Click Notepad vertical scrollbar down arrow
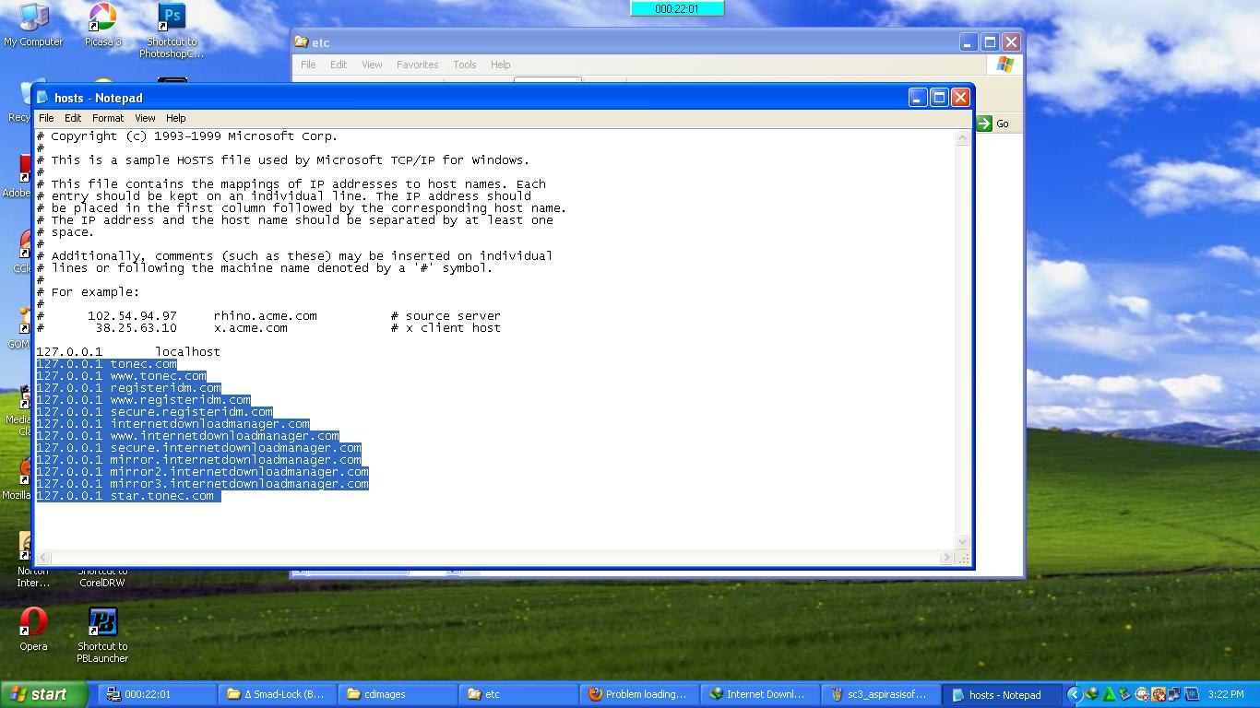The width and height of the screenshot is (1260, 708). (963, 542)
